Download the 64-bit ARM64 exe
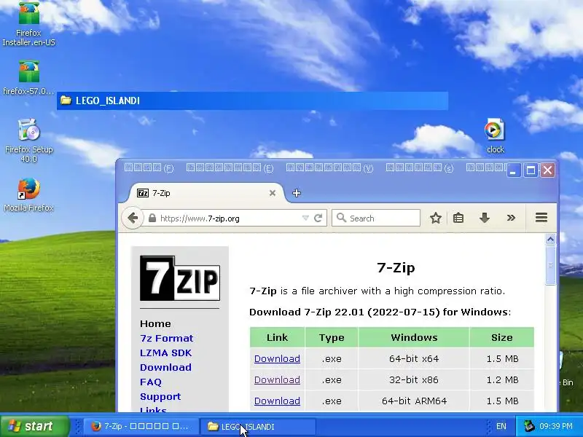Image resolution: width=583 pixels, height=437 pixels. click(x=277, y=401)
